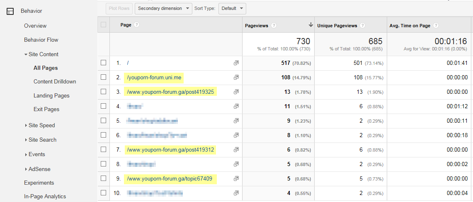The height and width of the screenshot is (202, 473).
Task: Check row 6 checkbox
Action: coord(104,135)
